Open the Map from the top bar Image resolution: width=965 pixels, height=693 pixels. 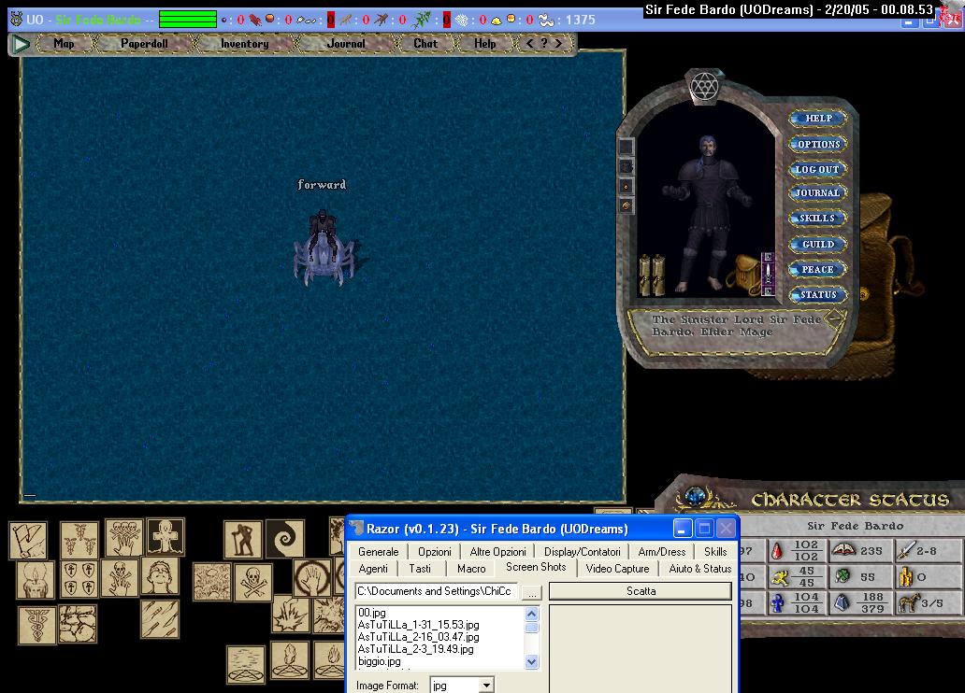click(64, 44)
